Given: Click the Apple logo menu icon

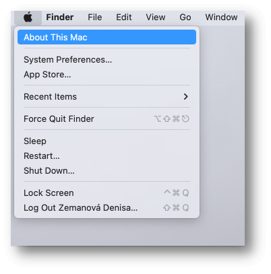Looking at the screenshot, I should click(28, 18).
